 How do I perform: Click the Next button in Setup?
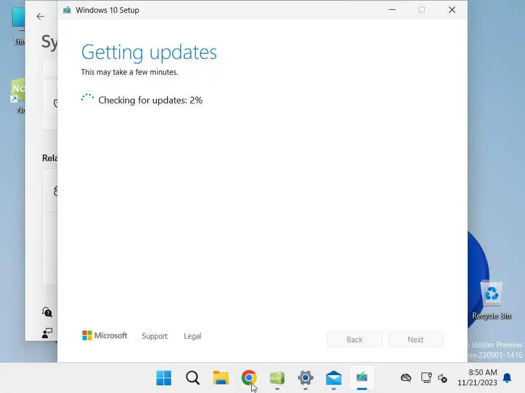pyautogui.click(x=415, y=340)
